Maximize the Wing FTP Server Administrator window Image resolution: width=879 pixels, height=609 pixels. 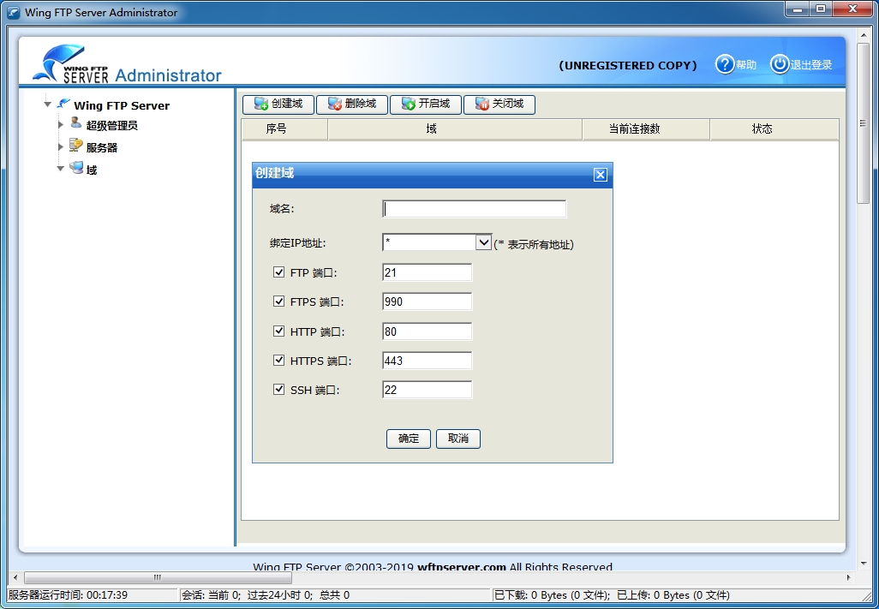[821, 9]
